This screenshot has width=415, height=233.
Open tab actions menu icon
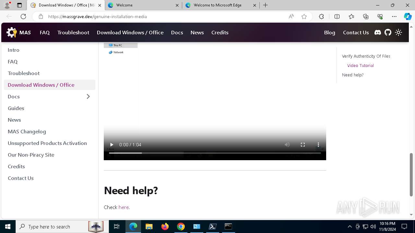click(x=19, y=5)
